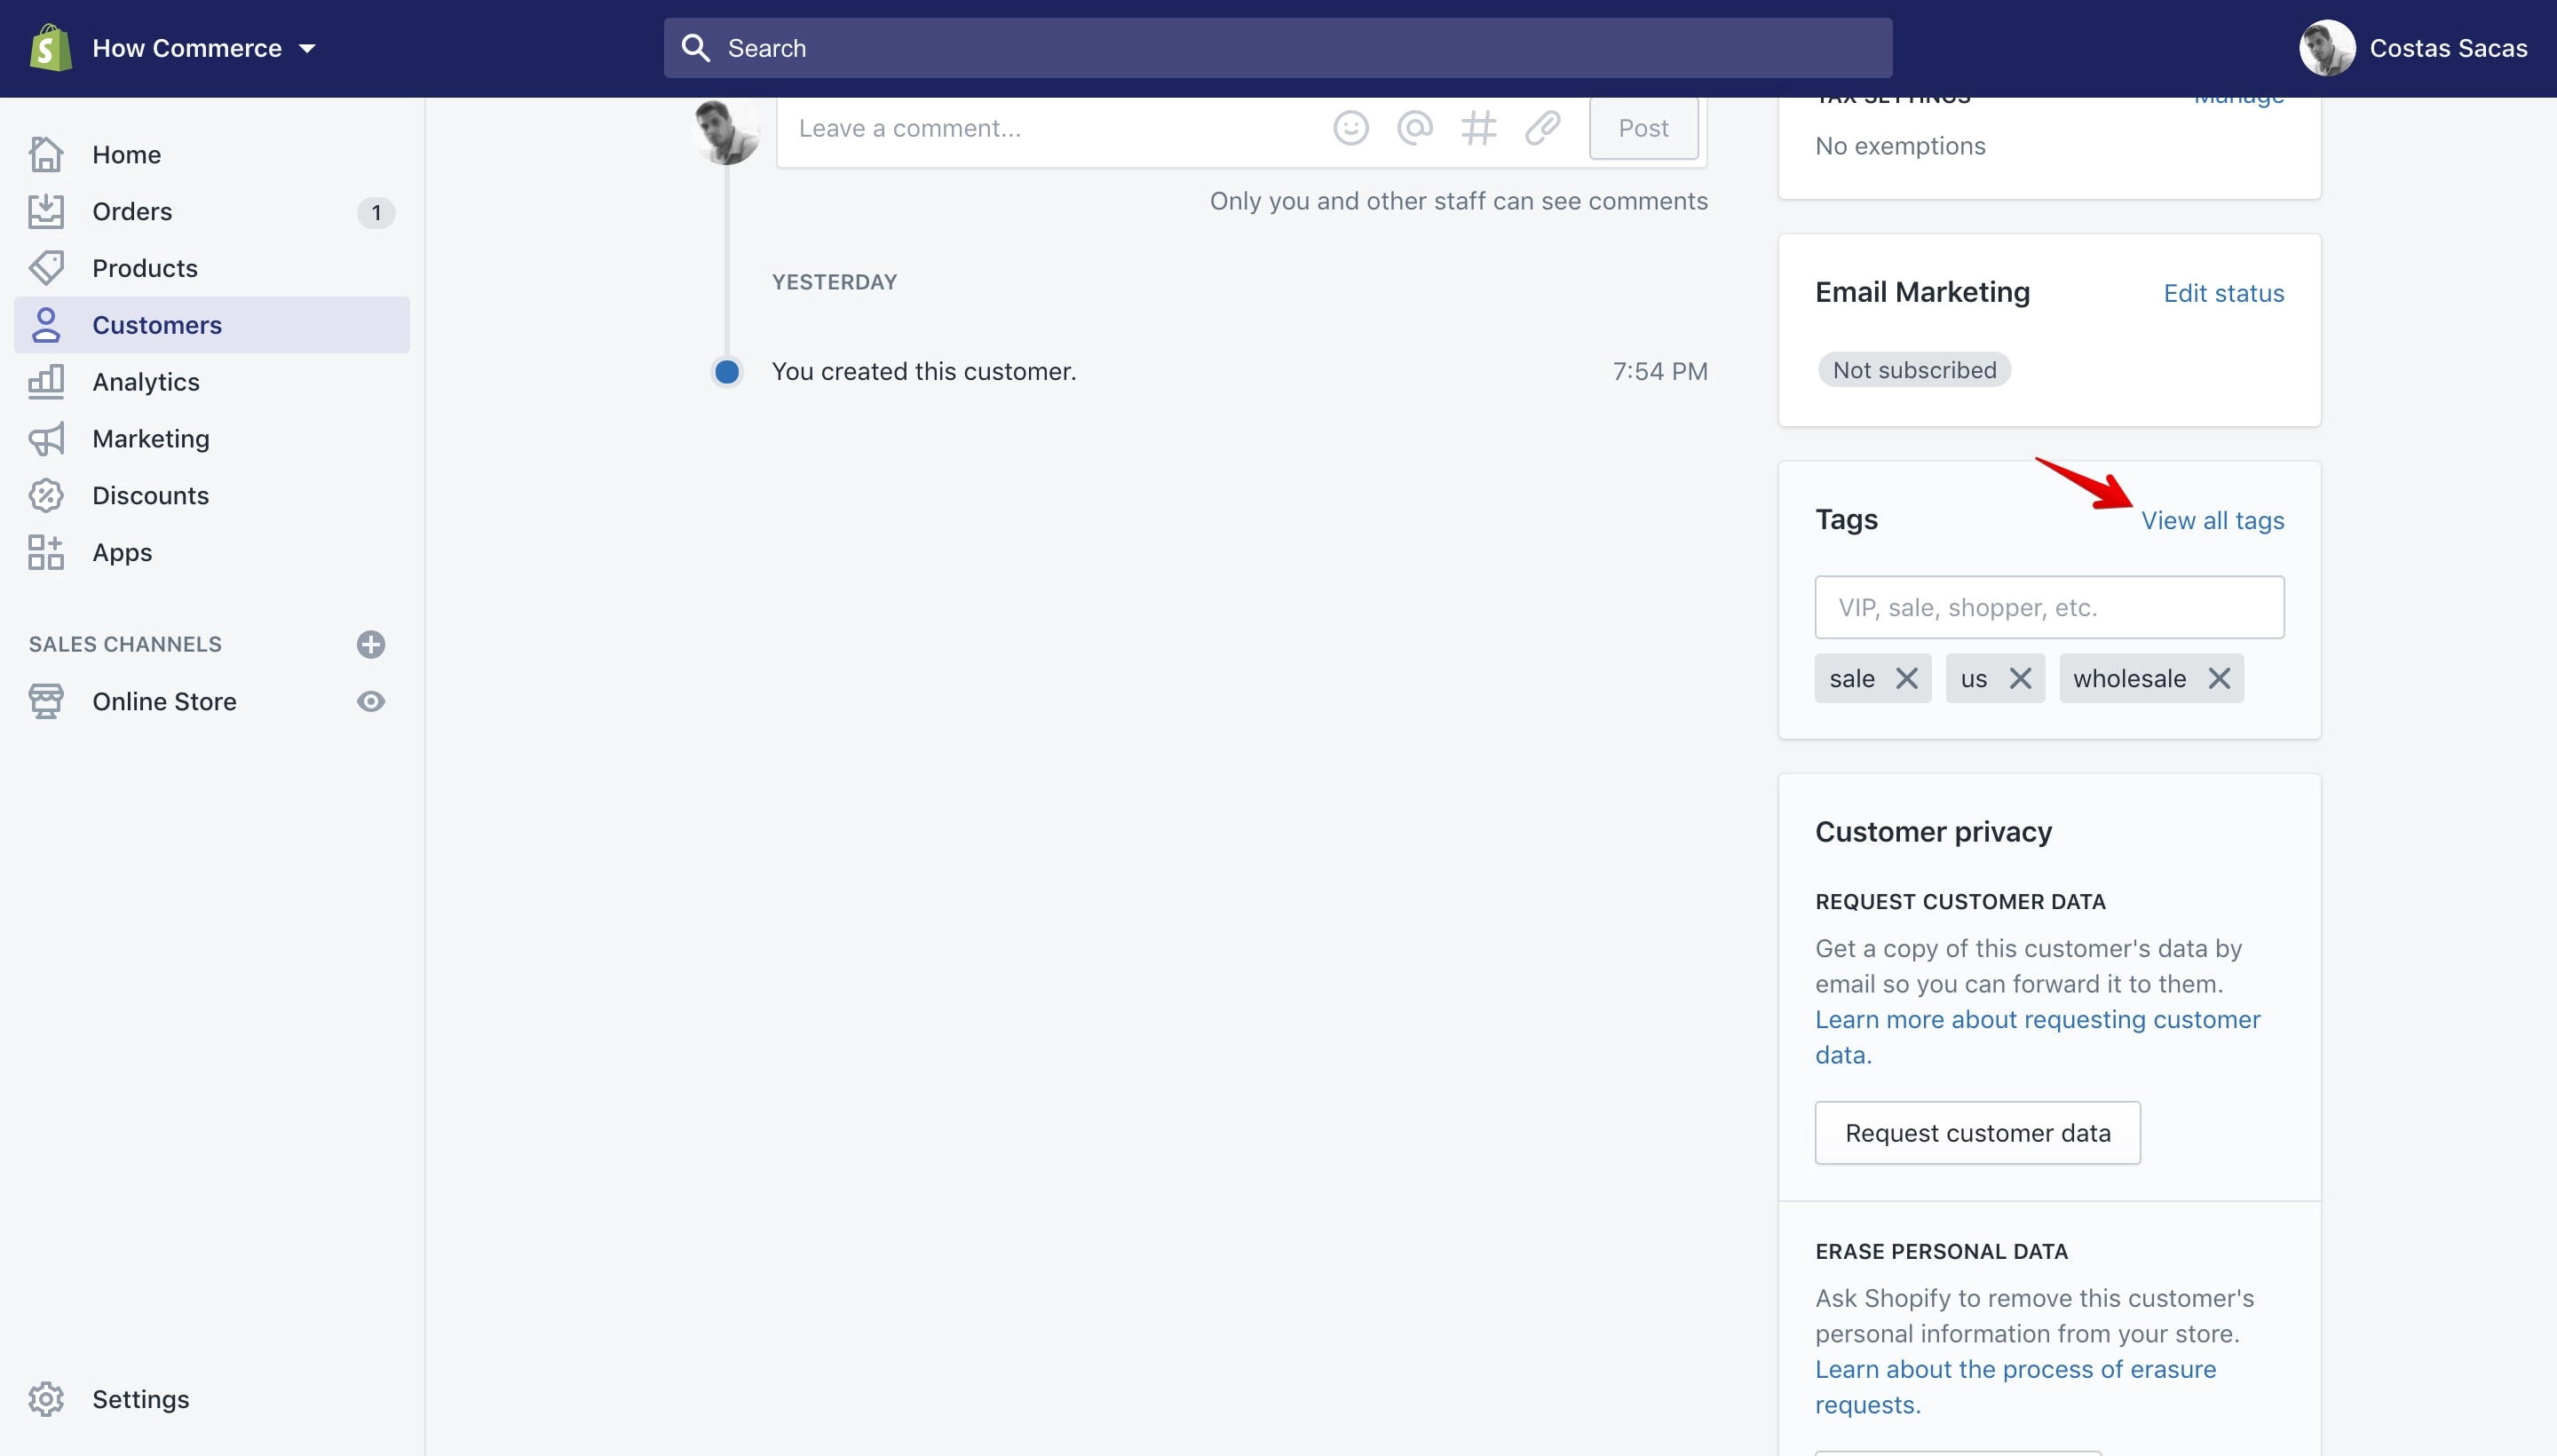This screenshot has width=2557, height=1456.
Task: Insert emoji in the comment box
Action: [x=1350, y=128]
